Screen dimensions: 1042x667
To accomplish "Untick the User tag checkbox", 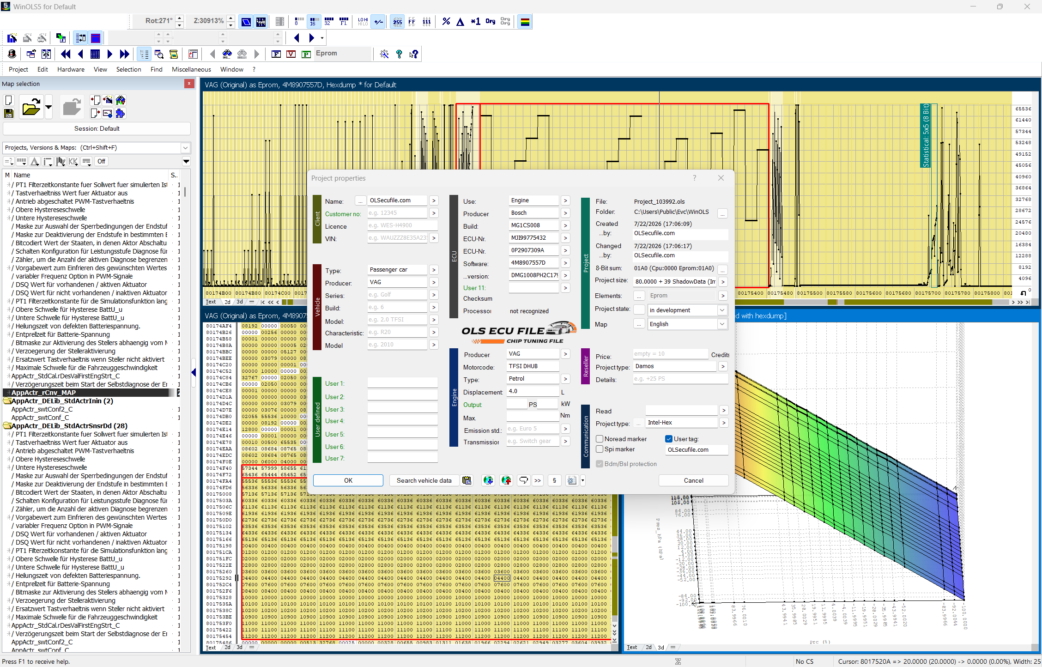I will point(668,439).
